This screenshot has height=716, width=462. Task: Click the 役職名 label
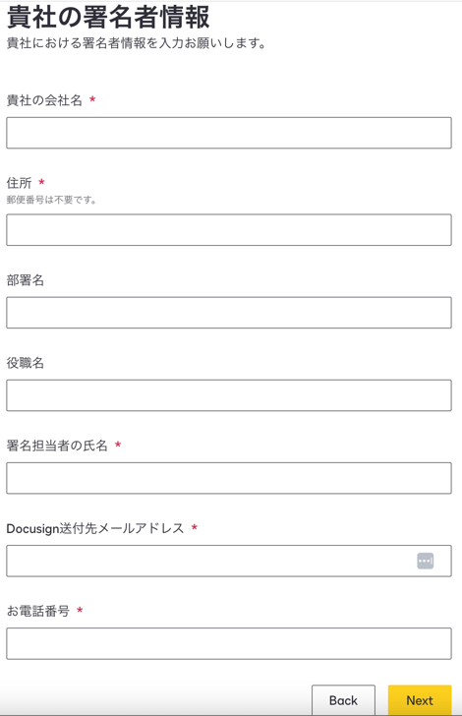pyautogui.click(x=26, y=363)
